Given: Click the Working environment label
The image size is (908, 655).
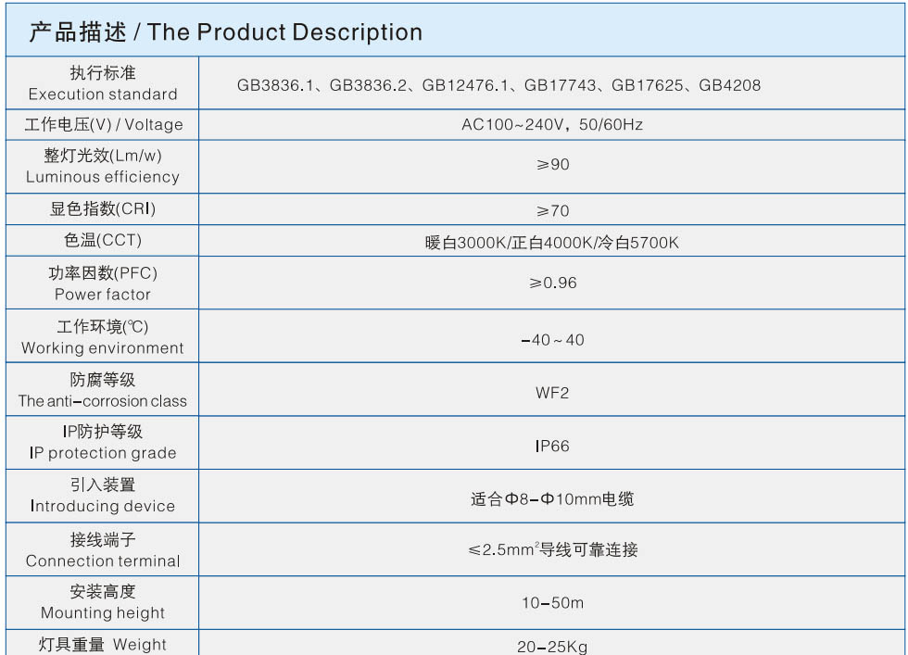Looking at the screenshot, I should (102, 337).
